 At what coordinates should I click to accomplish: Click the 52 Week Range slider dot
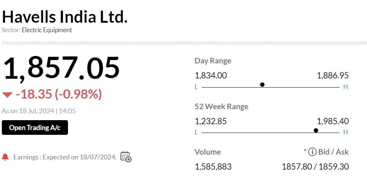[x=316, y=130]
